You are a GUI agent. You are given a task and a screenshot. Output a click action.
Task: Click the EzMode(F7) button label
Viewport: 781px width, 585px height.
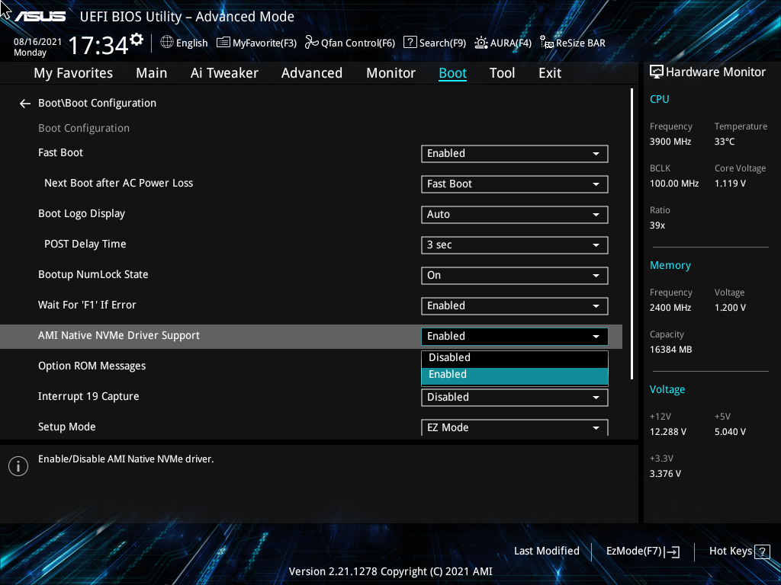click(x=634, y=551)
